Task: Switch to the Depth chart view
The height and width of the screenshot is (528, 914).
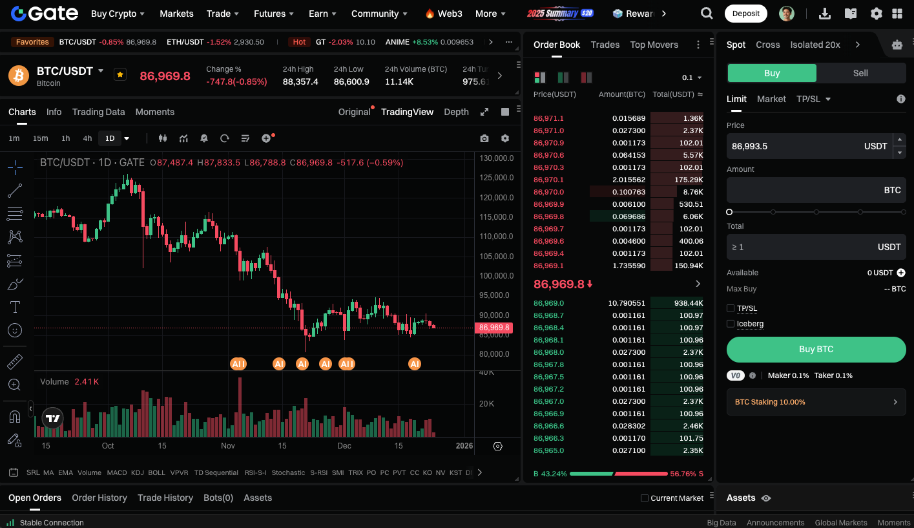Action: [x=456, y=112]
